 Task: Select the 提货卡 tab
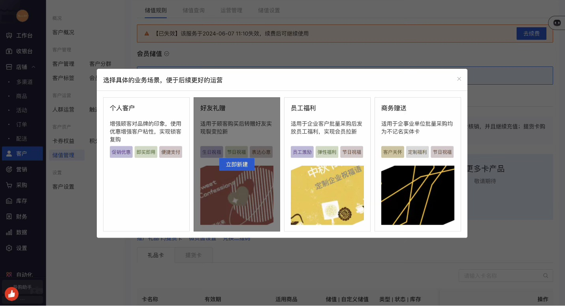pyautogui.click(x=194, y=255)
